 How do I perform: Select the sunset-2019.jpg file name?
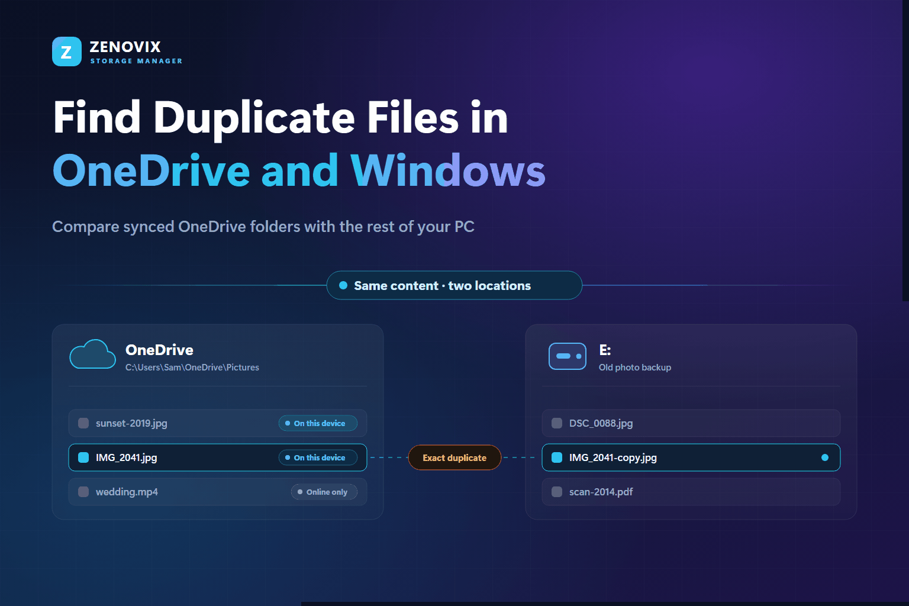(131, 423)
